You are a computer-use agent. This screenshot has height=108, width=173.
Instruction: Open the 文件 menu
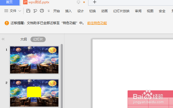coord(13,11)
